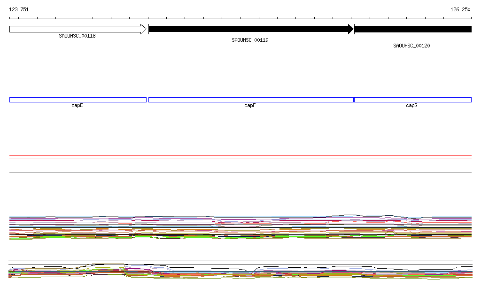The height and width of the screenshot is (287, 481).
Task: Open the SAOUHSC_00118 text label
Action: tap(77, 36)
